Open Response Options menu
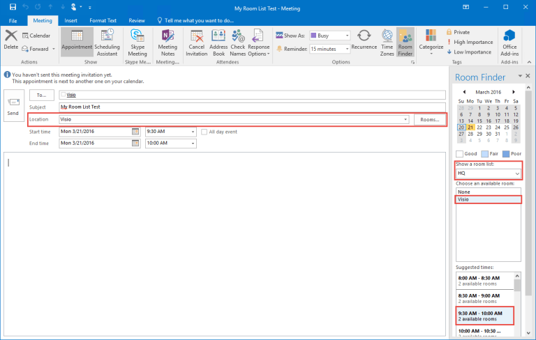 259,42
